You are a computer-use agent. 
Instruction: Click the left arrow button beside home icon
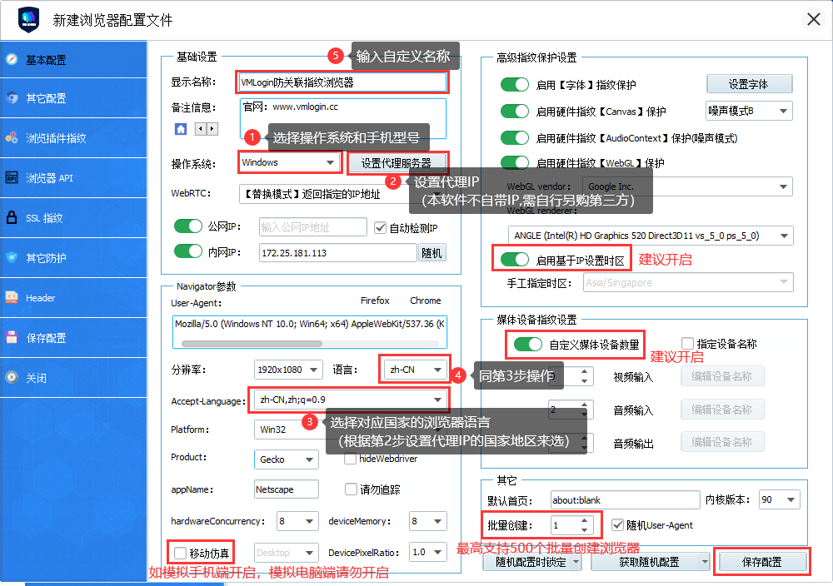point(201,128)
